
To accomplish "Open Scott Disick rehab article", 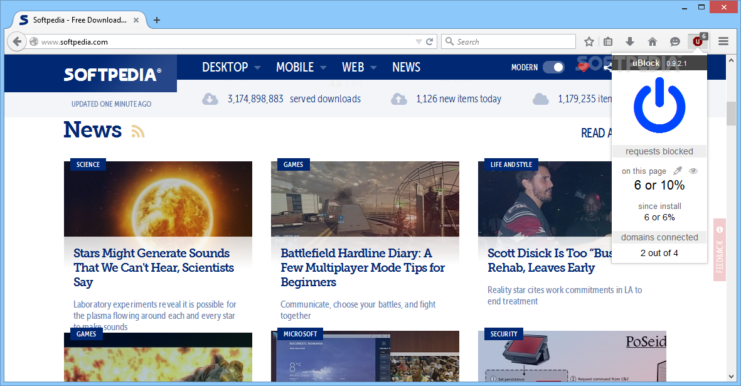I will click(550, 260).
